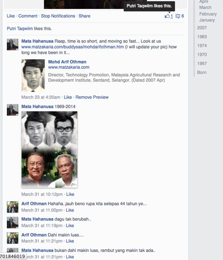The width and height of the screenshot is (223, 260).
Task: Open Mohd Arif Othman link preview photo
Action: [x=33, y=75]
